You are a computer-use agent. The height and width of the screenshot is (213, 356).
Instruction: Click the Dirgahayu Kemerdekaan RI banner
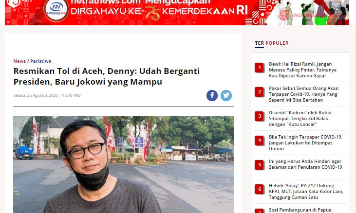click(x=177, y=13)
